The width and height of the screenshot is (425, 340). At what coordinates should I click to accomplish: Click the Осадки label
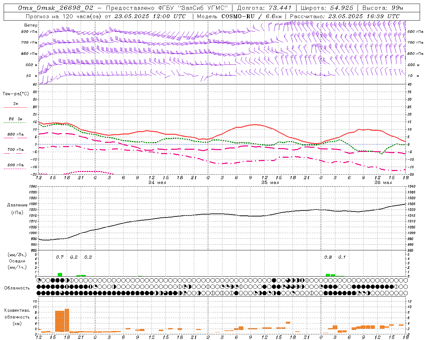[x=17, y=261]
